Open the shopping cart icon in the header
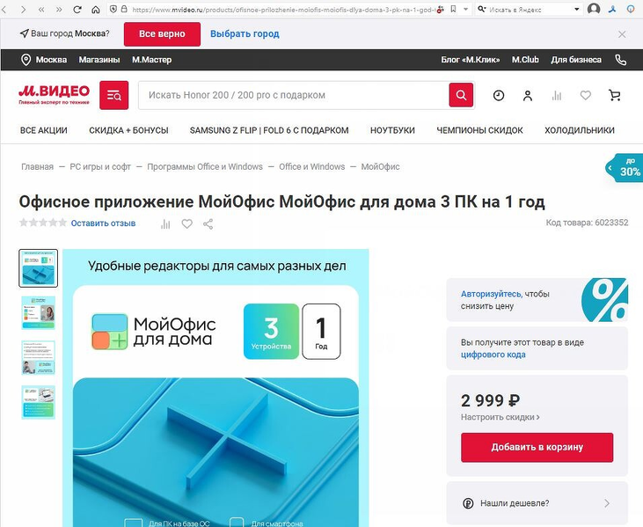Screen dimensions: 643x527 click(x=614, y=95)
